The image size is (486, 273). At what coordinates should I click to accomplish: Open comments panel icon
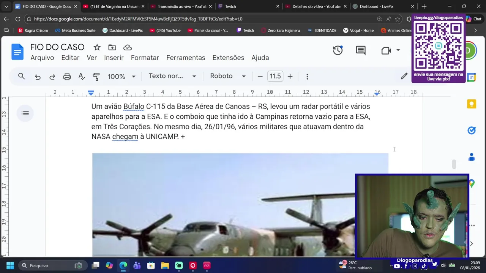click(x=361, y=50)
